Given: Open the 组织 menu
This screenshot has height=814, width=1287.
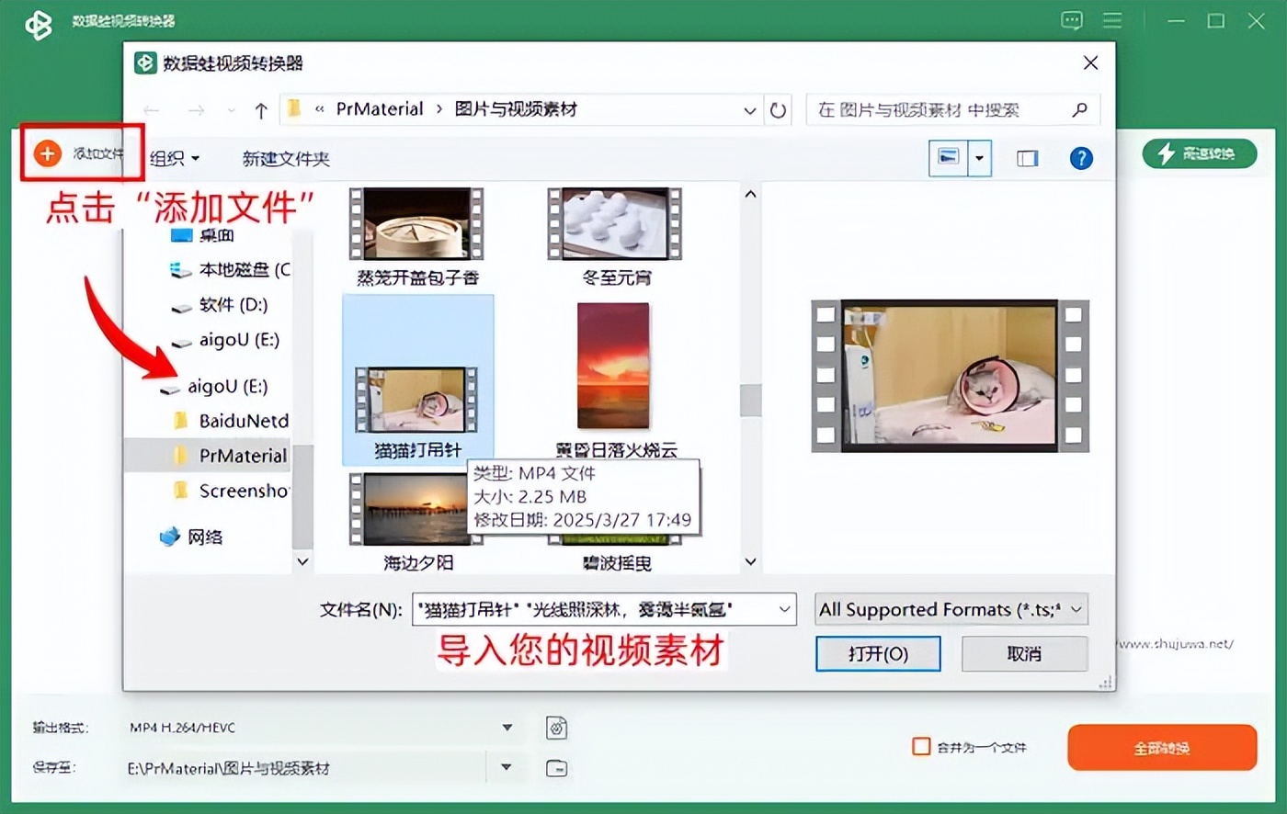Looking at the screenshot, I should pyautogui.click(x=174, y=159).
